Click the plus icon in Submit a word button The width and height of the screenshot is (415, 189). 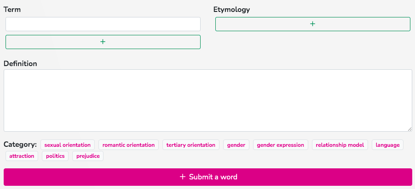point(183,177)
